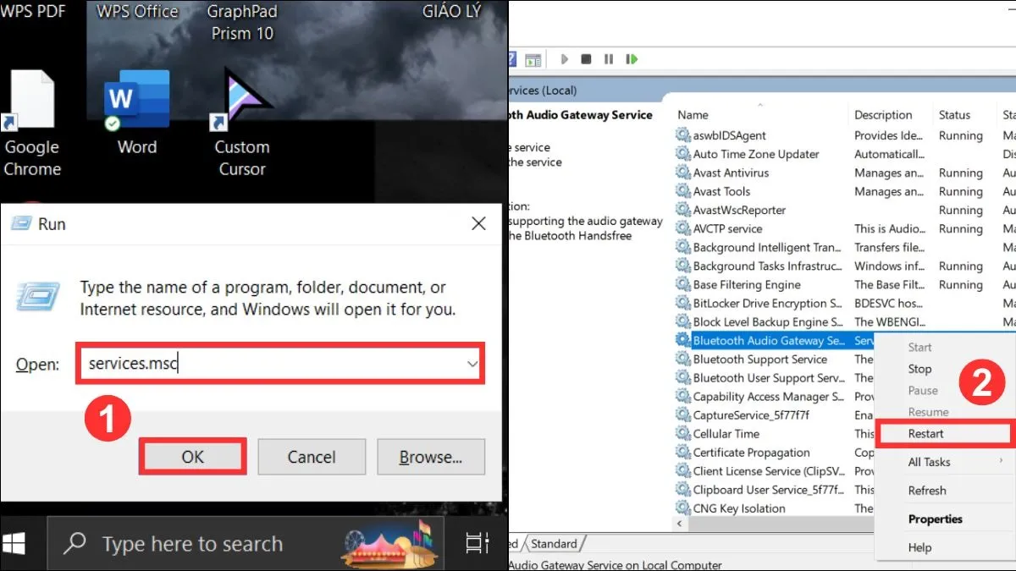Choose Restart in the context menu
Screen dimensions: 1016x571
925,433
